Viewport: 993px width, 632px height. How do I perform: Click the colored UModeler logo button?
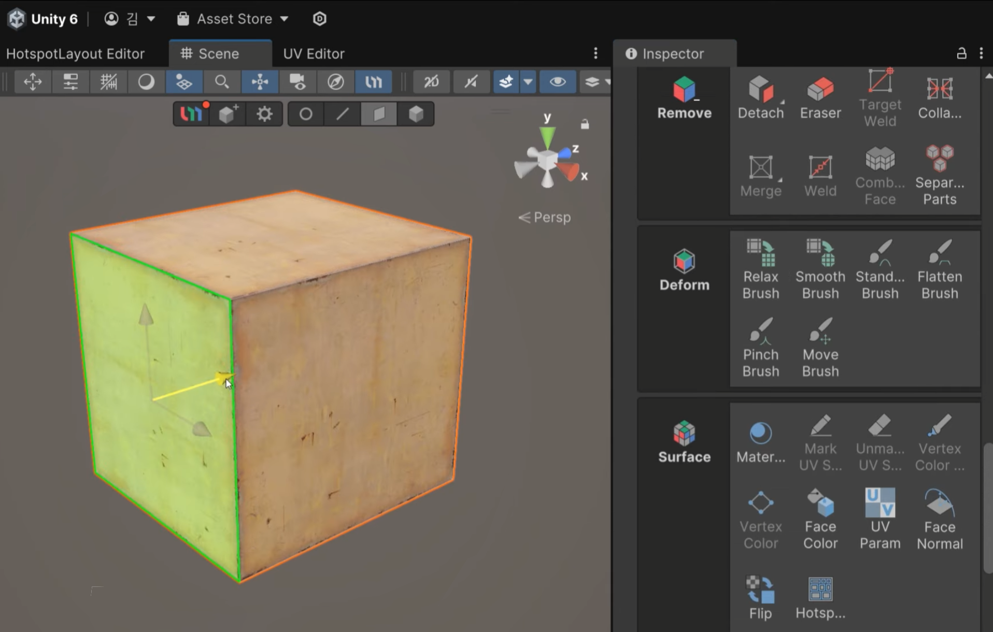click(x=191, y=114)
